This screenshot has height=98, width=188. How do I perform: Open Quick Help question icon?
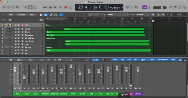coord(13,7)
